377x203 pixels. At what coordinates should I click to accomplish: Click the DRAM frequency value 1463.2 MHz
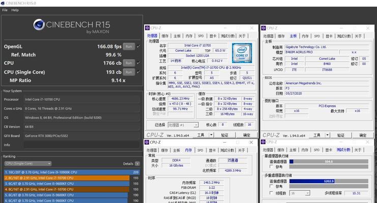[x=211, y=182]
